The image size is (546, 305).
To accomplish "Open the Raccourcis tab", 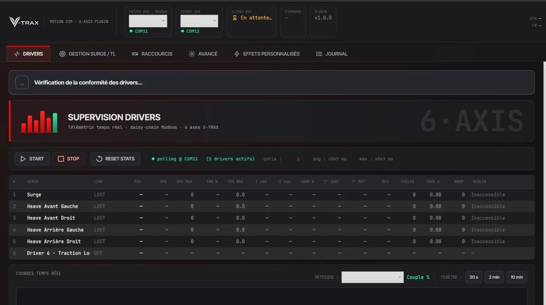I will tap(152, 54).
